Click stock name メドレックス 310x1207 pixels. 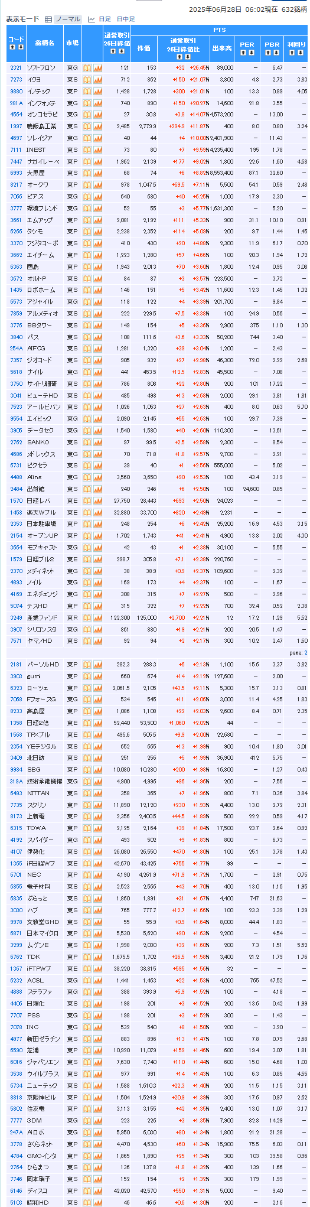tap(41, 454)
